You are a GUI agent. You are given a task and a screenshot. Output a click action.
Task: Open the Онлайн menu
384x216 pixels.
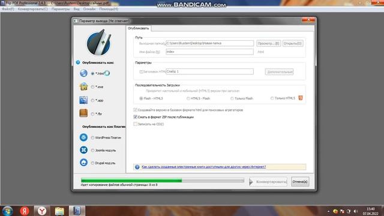[89, 9]
